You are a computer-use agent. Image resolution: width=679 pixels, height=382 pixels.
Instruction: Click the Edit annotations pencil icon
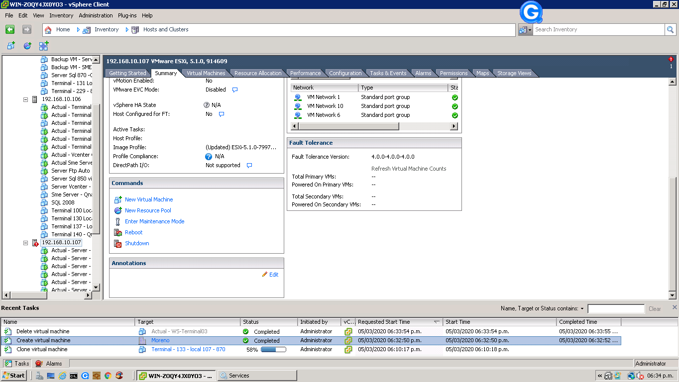[x=265, y=275]
